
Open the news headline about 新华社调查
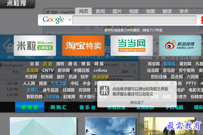[x=133, y=30]
